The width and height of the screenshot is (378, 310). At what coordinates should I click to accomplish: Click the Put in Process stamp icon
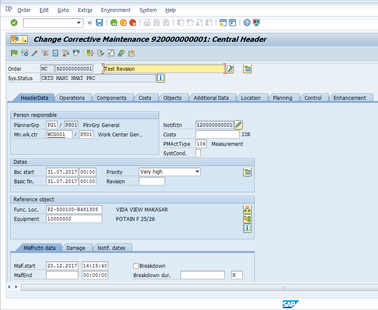pyautogui.click(x=121, y=53)
